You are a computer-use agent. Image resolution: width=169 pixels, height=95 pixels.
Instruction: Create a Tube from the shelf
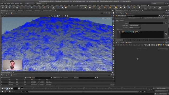pyautogui.click(x=10, y=8)
